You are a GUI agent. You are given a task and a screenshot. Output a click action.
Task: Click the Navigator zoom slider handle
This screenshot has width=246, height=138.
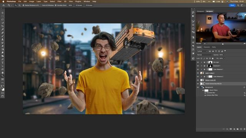pyautogui.click(x=223, y=44)
